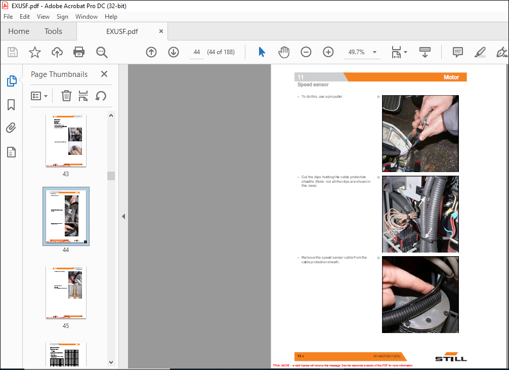This screenshot has height=370, width=509.
Task: Open the View menu
Action: coord(43,17)
